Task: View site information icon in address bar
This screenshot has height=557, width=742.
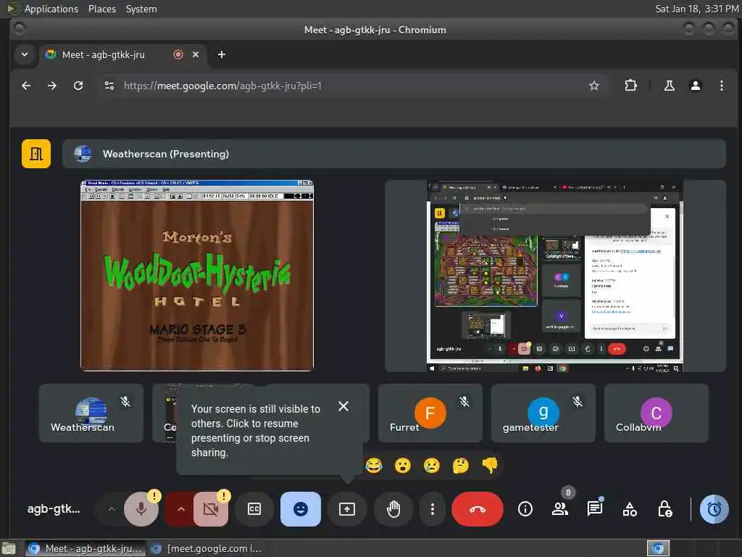Action: pyautogui.click(x=109, y=86)
